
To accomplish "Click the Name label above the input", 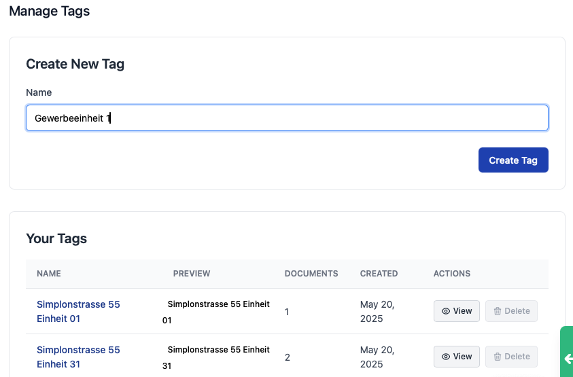I will point(39,92).
